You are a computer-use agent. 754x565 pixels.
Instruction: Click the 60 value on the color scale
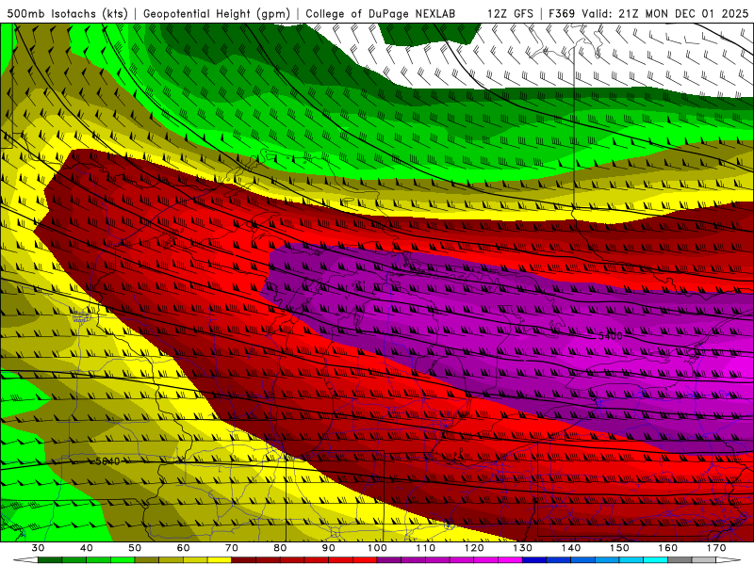[x=183, y=548]
